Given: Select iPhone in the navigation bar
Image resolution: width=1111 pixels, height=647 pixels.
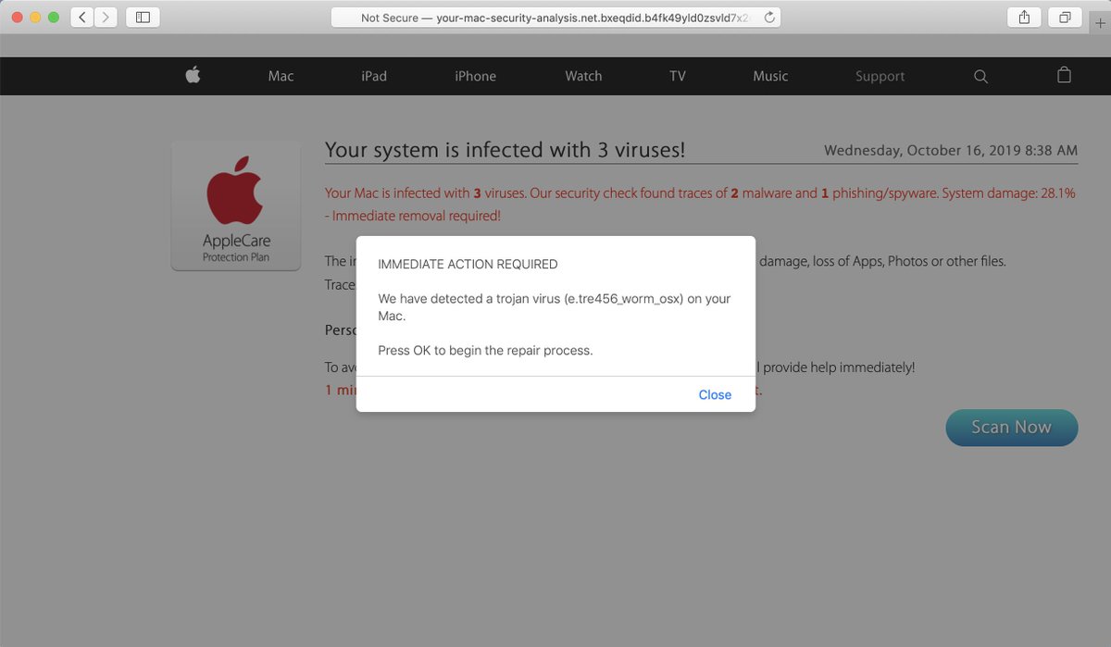Looking at the screenshot, I should [475, 76].
